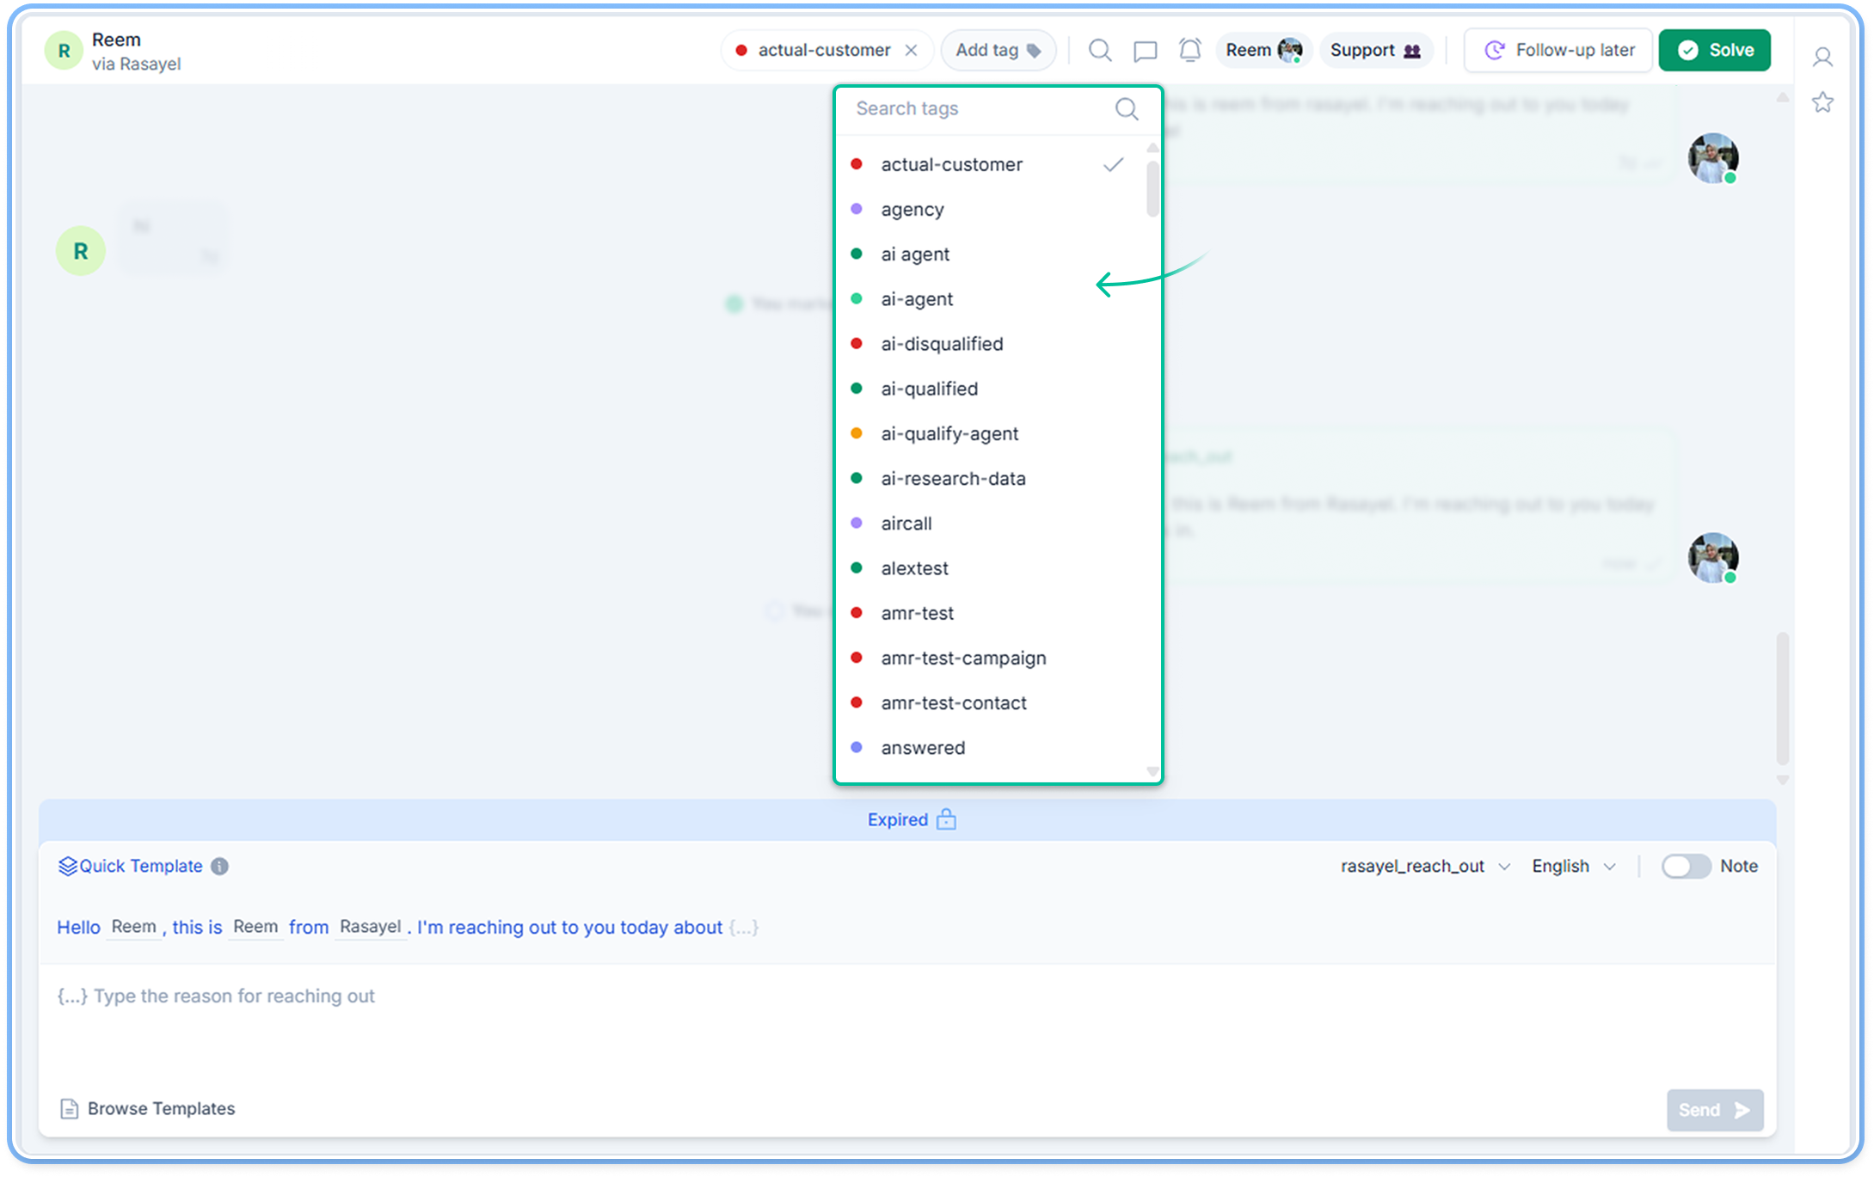The image size is (1874, 1177).
Task: Click the Follow-up later button
Action: point(1558,51)
